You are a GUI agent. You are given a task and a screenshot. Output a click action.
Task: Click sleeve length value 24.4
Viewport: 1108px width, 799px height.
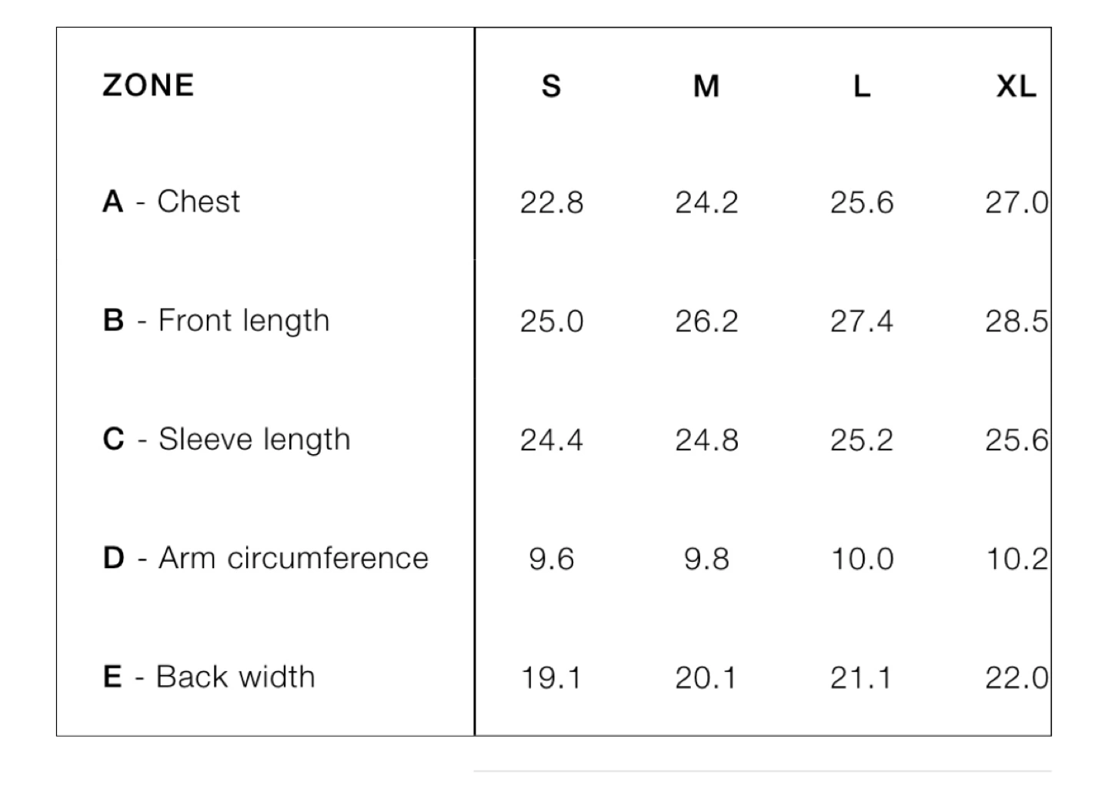pos(552,440)
